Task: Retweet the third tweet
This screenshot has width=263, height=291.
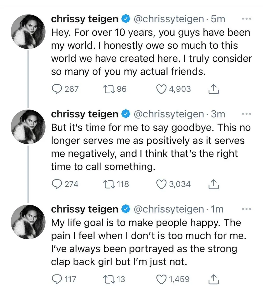Action: 109,279
